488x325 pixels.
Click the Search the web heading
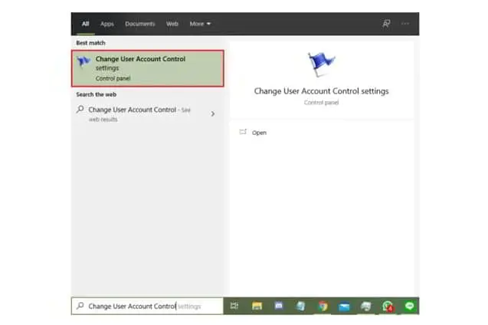pyautogui.click(x=97, y=94)
